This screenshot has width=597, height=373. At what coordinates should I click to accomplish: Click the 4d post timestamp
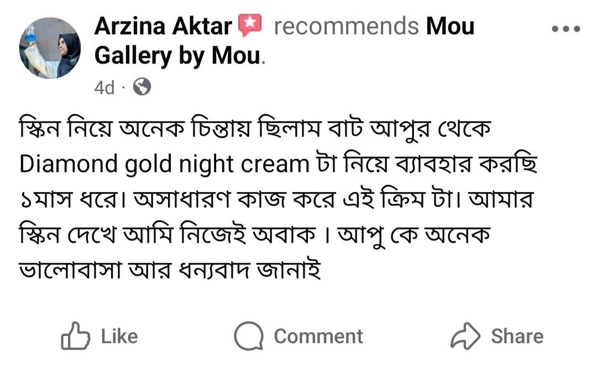[x=104, y=87]
